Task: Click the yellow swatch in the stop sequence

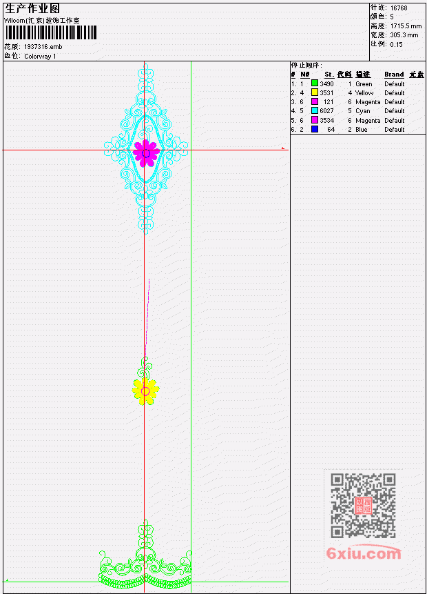Action: pos(314,92)
